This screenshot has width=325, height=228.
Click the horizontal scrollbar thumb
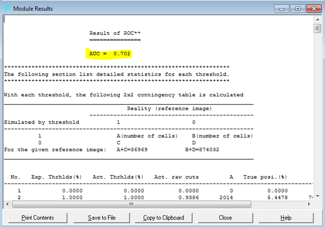pos(131,205)
